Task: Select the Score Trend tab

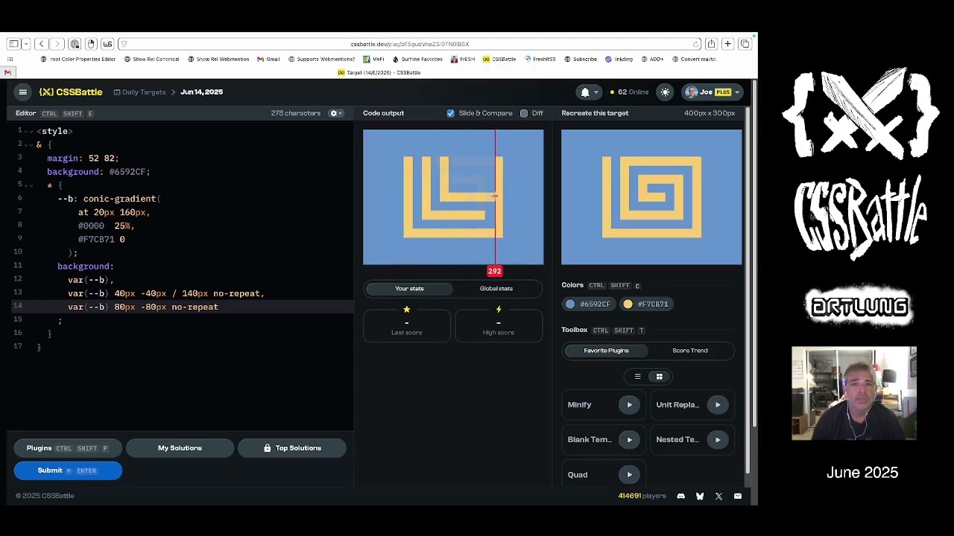Action: pos(690,351)
